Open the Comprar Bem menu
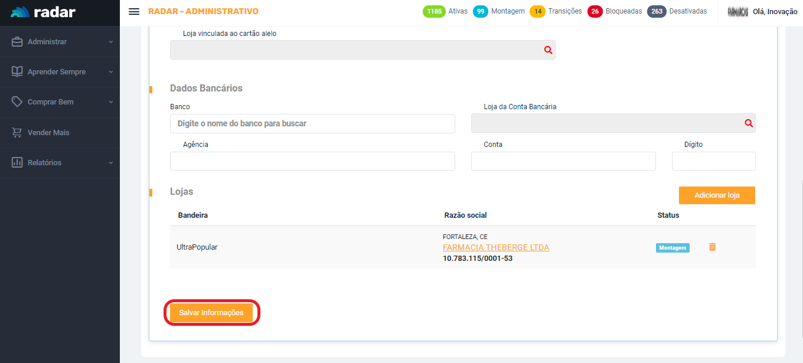 click(51, 102)
